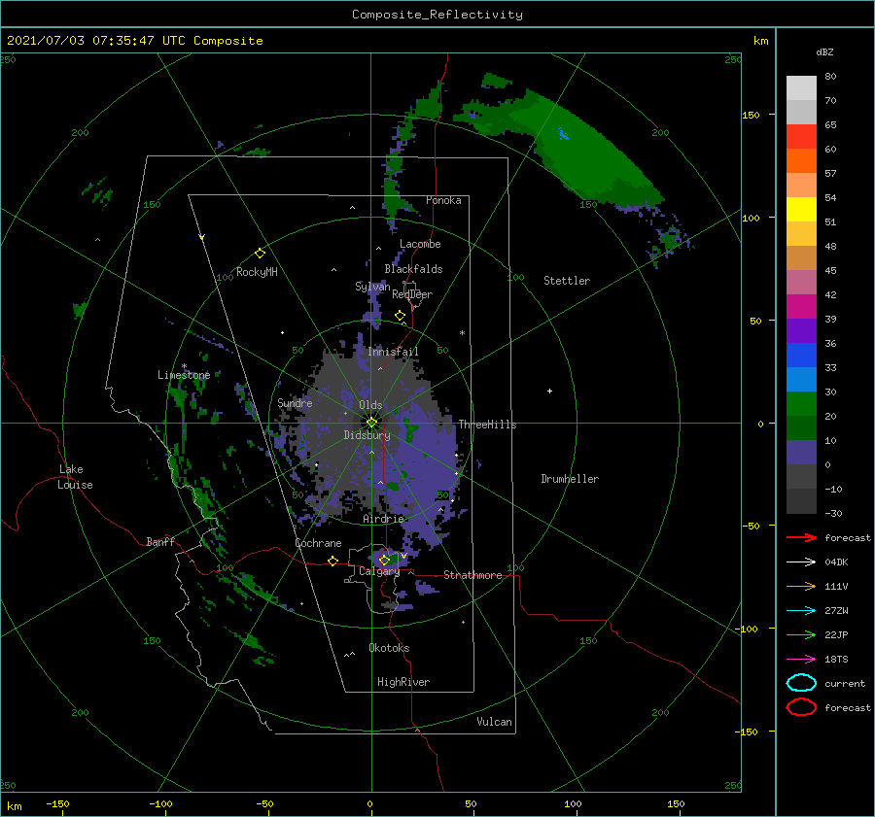
Task: Click the purple 39 dBZ color swatch
Action: click(x=801, y=330)
